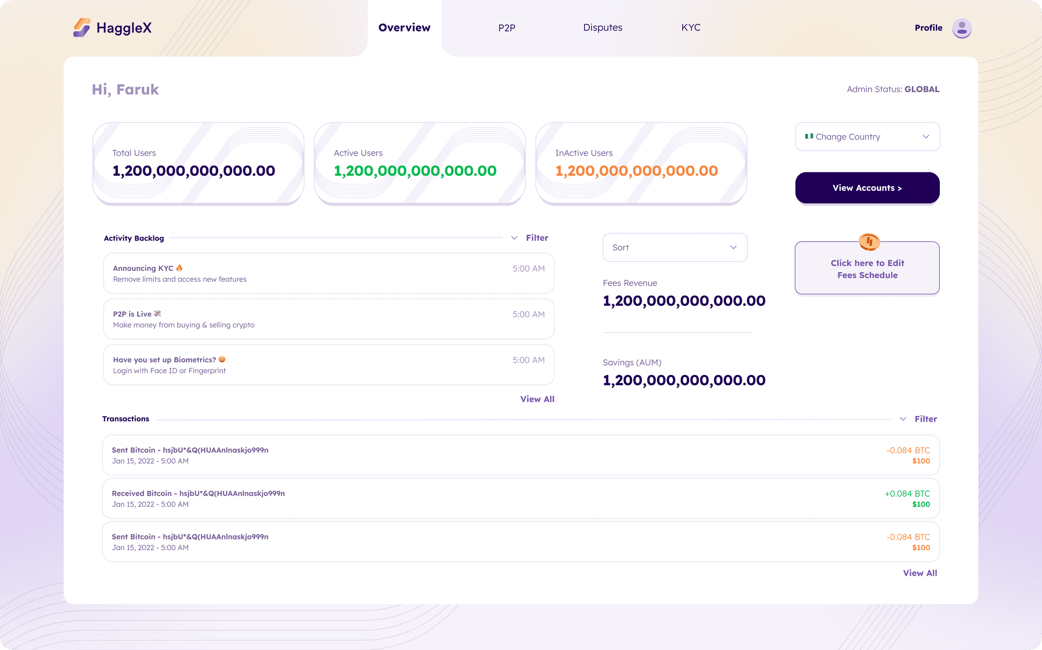Click the fire emoji next to Announcing KYC
This screenshot has width=1042, height=650.
179,268
